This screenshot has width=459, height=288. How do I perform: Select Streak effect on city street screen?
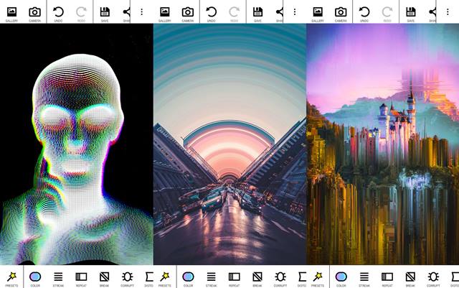(x=212, y=279)
